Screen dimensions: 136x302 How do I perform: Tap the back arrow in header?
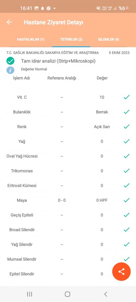(x=9, y=22)
